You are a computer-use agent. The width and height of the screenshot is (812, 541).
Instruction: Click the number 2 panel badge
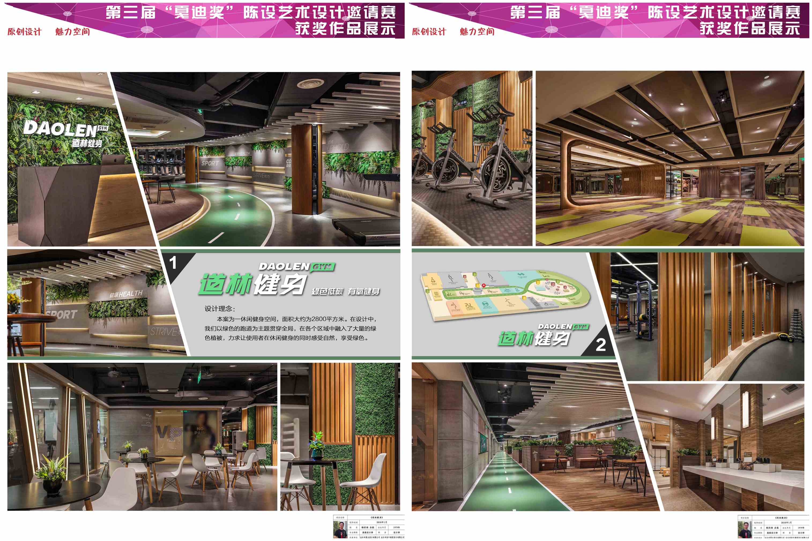pos(601,345)
